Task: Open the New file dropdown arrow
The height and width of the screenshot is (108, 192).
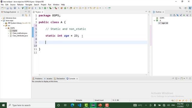Action: (x=5, y=8)
